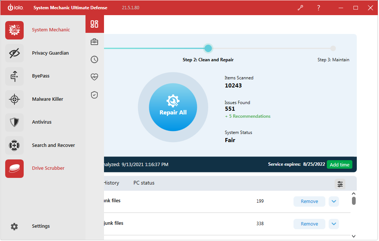
Task: Click the Step 2: Clean and Repair label
Action: [x=208, y=60]
